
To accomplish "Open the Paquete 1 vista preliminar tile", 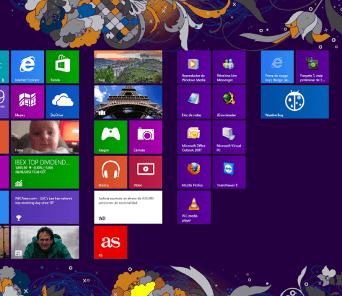I will (x=313, y=67).
